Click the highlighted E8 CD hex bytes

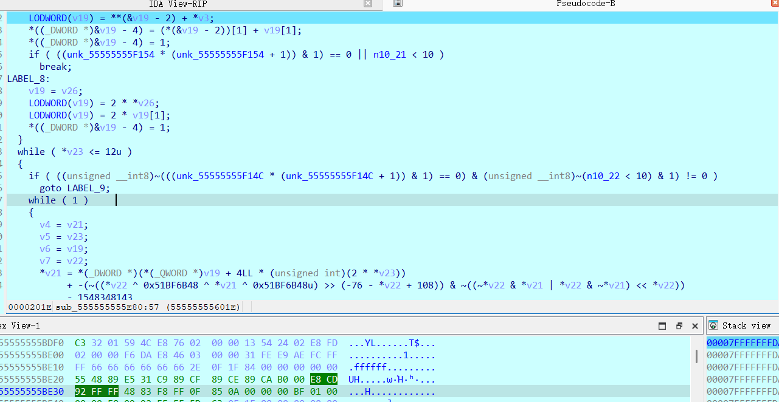click(x=323, y=379)
